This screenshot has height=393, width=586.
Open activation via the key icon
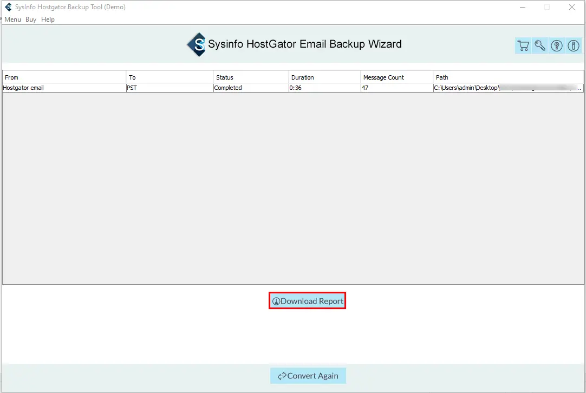[540, 46]
